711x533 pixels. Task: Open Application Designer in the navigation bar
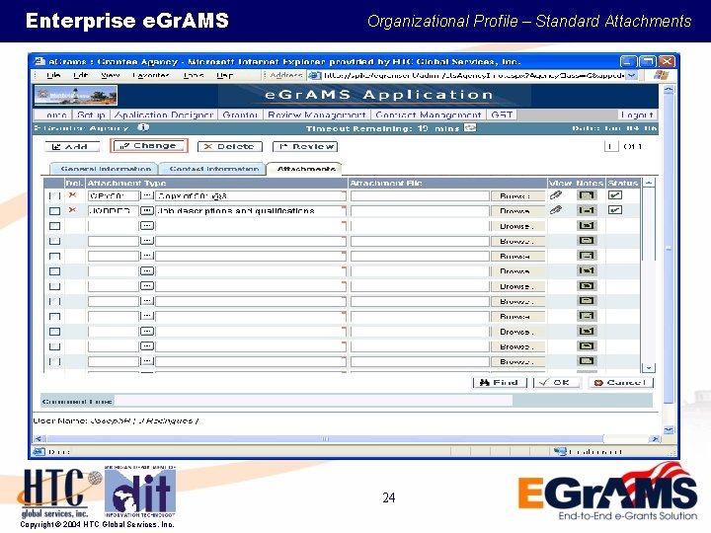(x=164, y=114)
